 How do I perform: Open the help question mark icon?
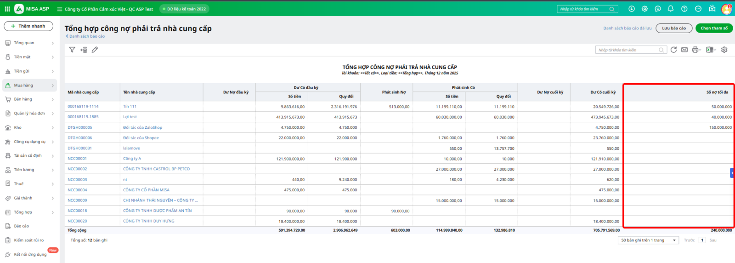pos(684,9)
